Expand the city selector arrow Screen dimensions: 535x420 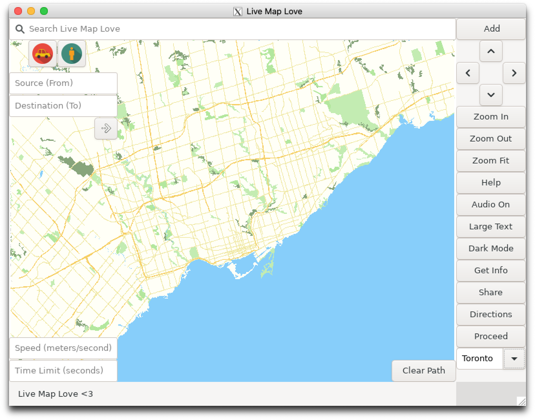point(514,358)
